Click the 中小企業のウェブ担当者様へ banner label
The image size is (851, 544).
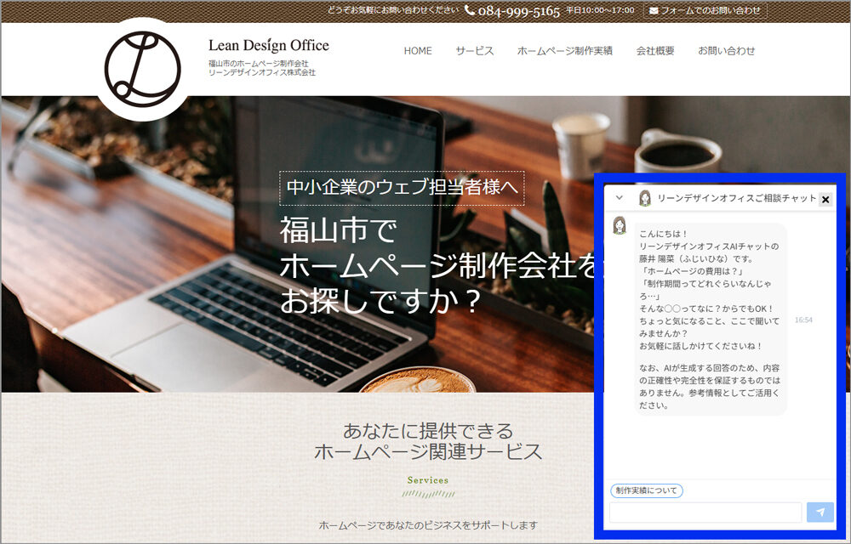tap(402, 188)
